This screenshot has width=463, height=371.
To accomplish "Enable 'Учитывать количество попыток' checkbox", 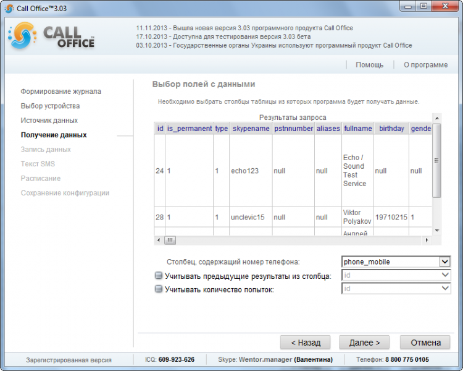I will (159, 289).
